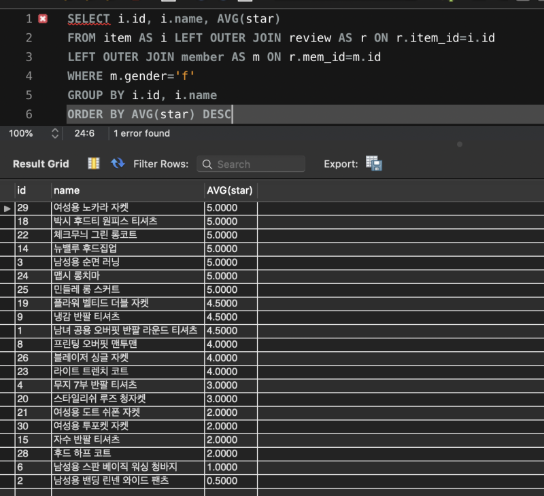The height and width of the screenshot is (496, 544).
Task: Switch to the Result Grid tab
Action: coord(41,164)
